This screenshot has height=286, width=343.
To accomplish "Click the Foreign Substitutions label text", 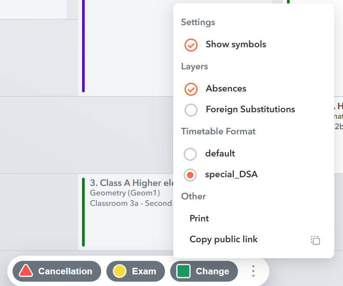I will coord(251,109).
